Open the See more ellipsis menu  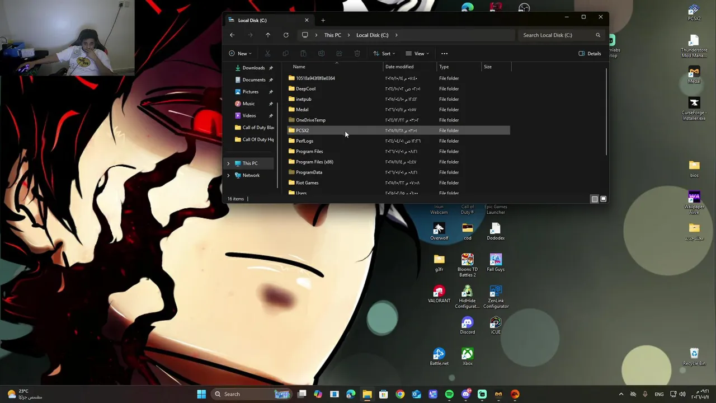pyautogui.click(x=444, y=54)
